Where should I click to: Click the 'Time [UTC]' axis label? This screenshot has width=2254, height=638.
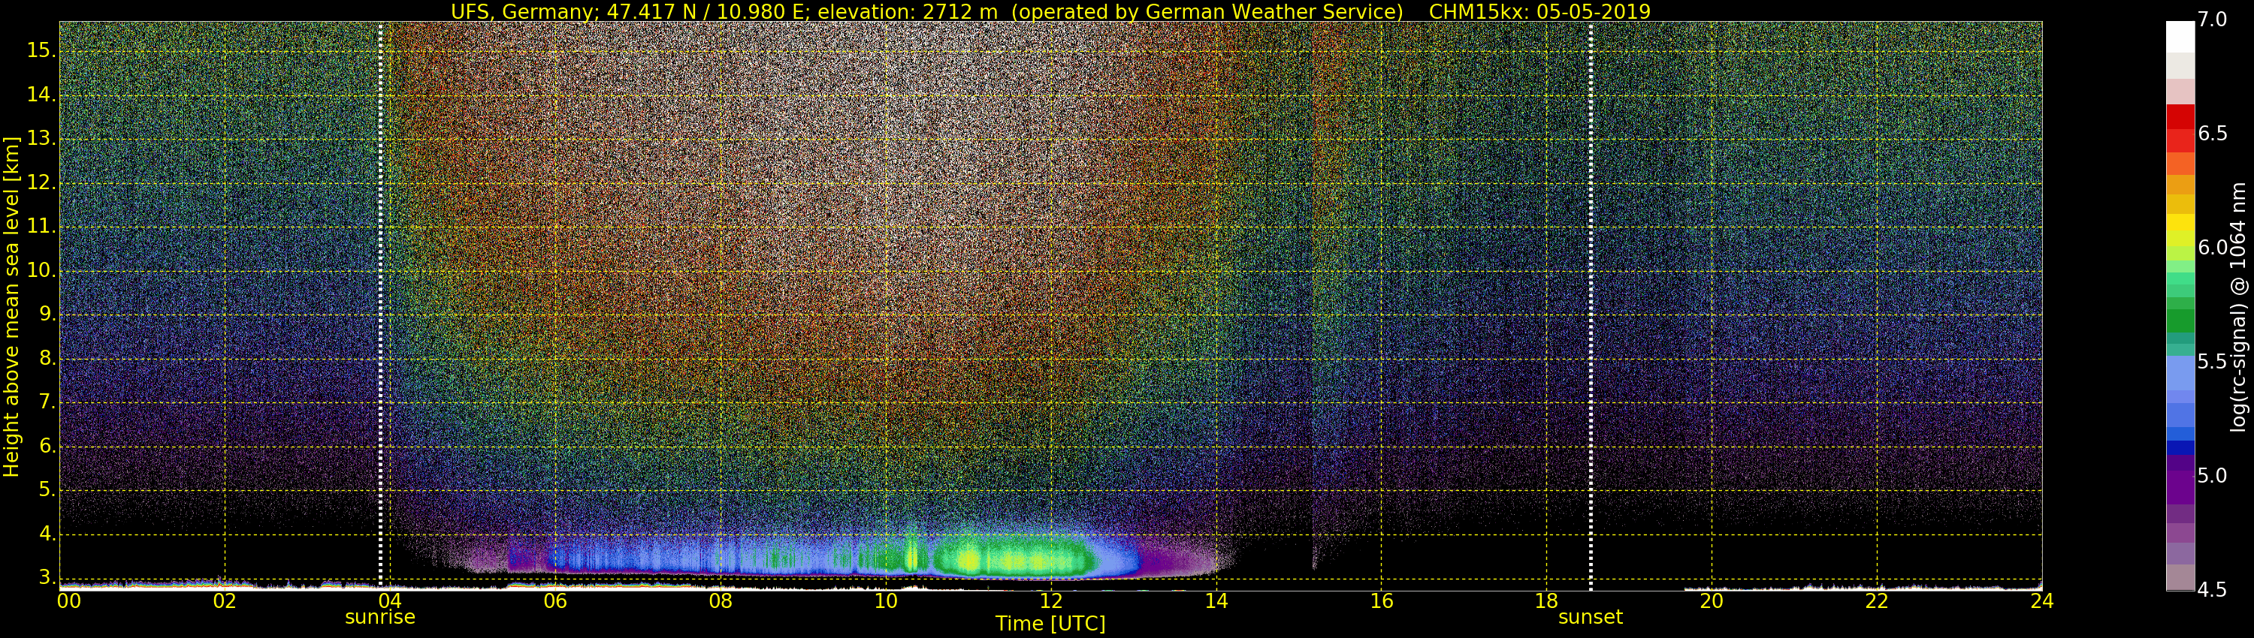click(1050, 623)
